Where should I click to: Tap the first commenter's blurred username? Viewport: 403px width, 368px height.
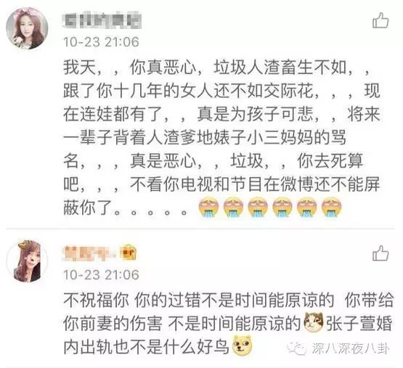pos(102,20)
